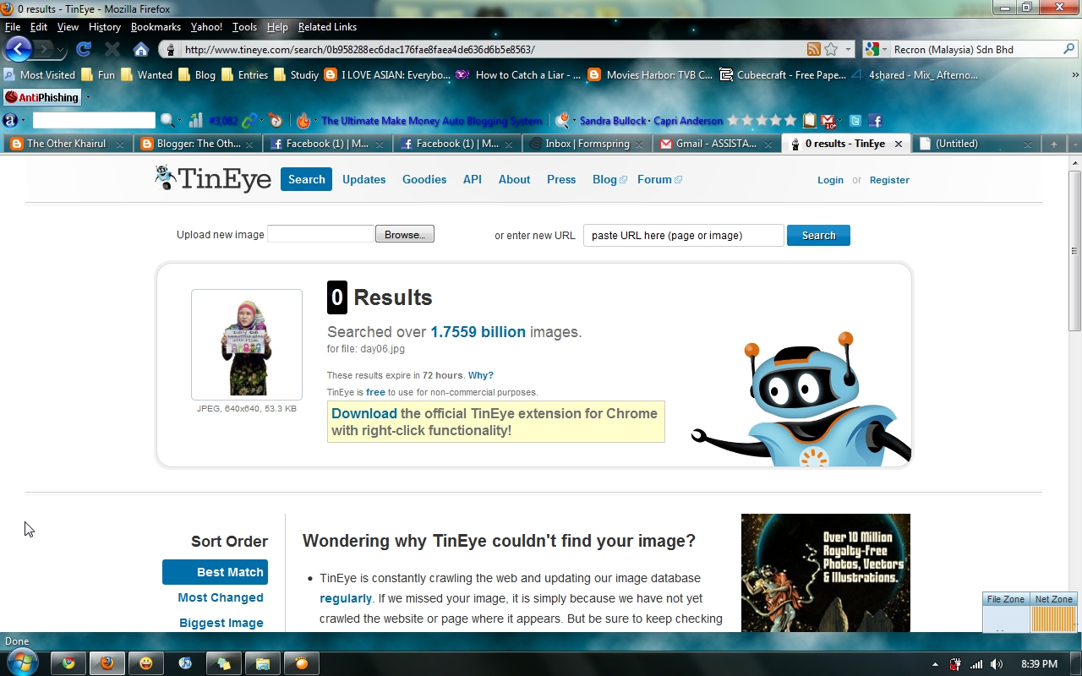Focus the paste URL here input field
The image size is (1082, 676).
684,235
